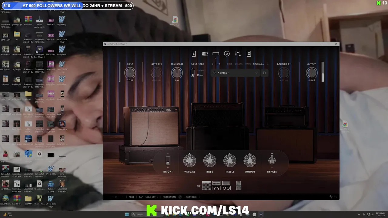Flip the Bright switch on amp
The width and height of the screenshot is (388, 218).
(168, 161)
